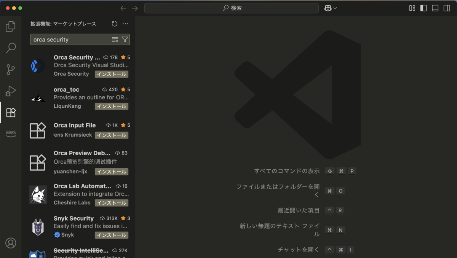457x258 pixels.
Task: Open the Accounts icon in activity bar
Action: [x=11, y=243]
